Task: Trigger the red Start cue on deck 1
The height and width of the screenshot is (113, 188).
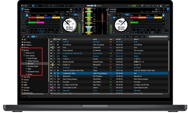Action: point(32,18)
